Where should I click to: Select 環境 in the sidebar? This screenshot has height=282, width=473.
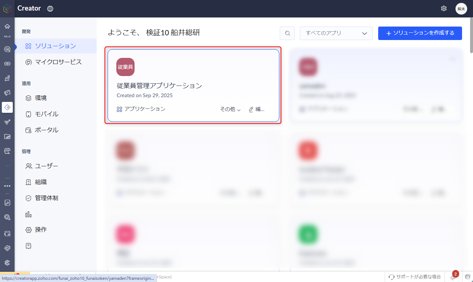pyautogui.click(x=40, y=98)
